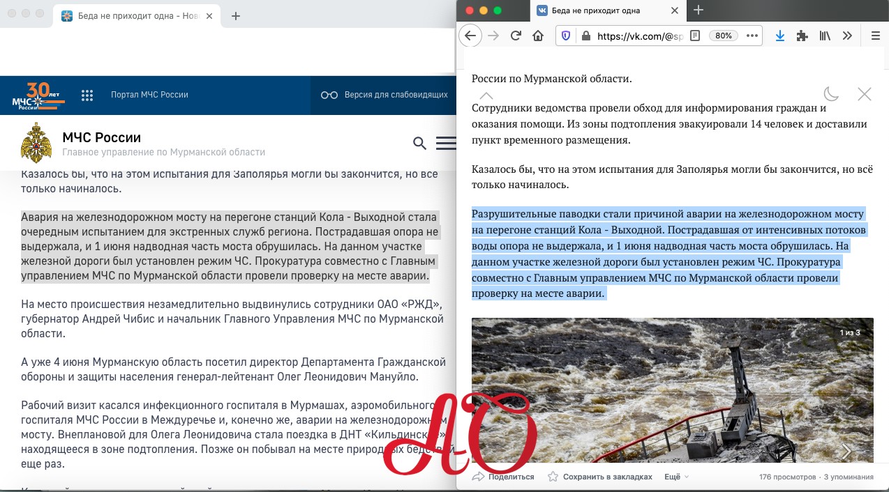Reload the VK page in Firefox
The height and width of the screenshot is (492, 889).
(516, 36)
